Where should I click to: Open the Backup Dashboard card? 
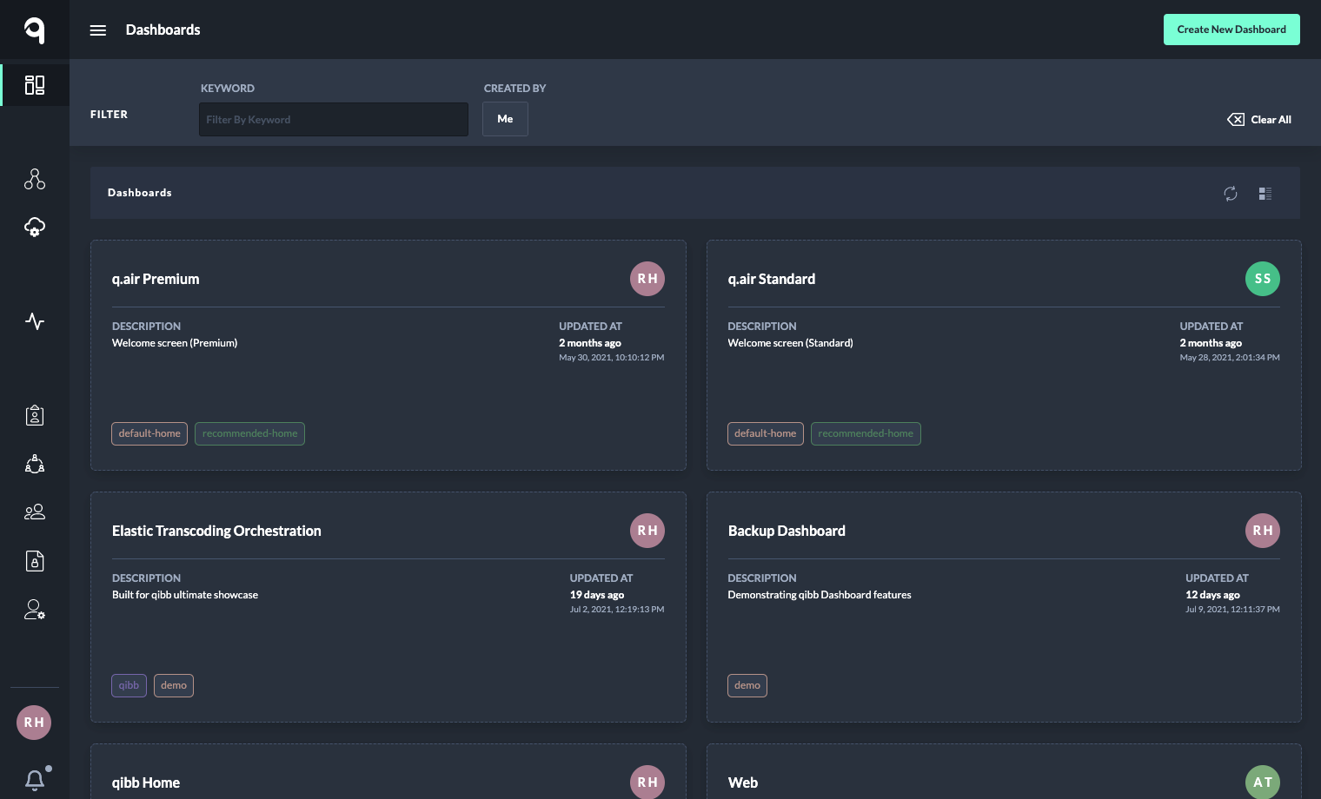click(x=787, y=531)
